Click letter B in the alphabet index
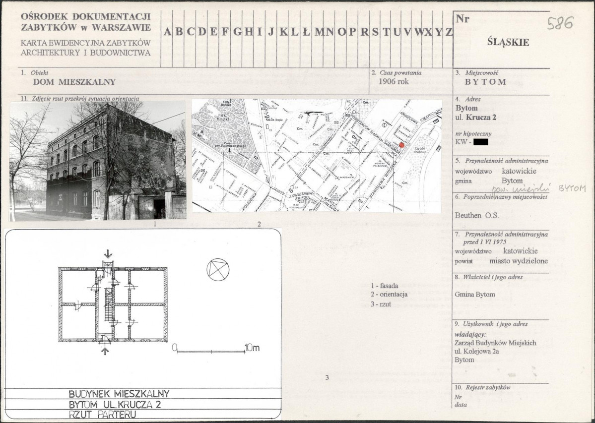This screenshot has height=423, width=595. coord(179,32)
